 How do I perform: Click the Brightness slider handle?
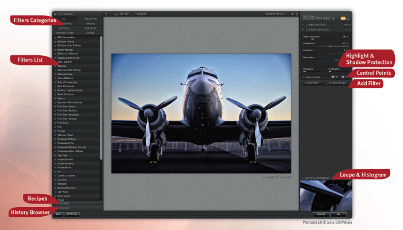point(330,46)
